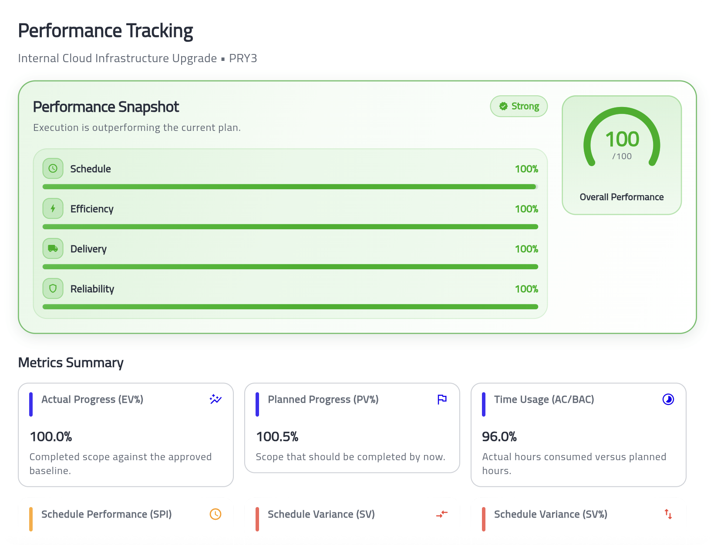This screenshot has width=714, height=545.
Task: Click the sparkline icon on Actual Progress card
Action: coord(216,399)
